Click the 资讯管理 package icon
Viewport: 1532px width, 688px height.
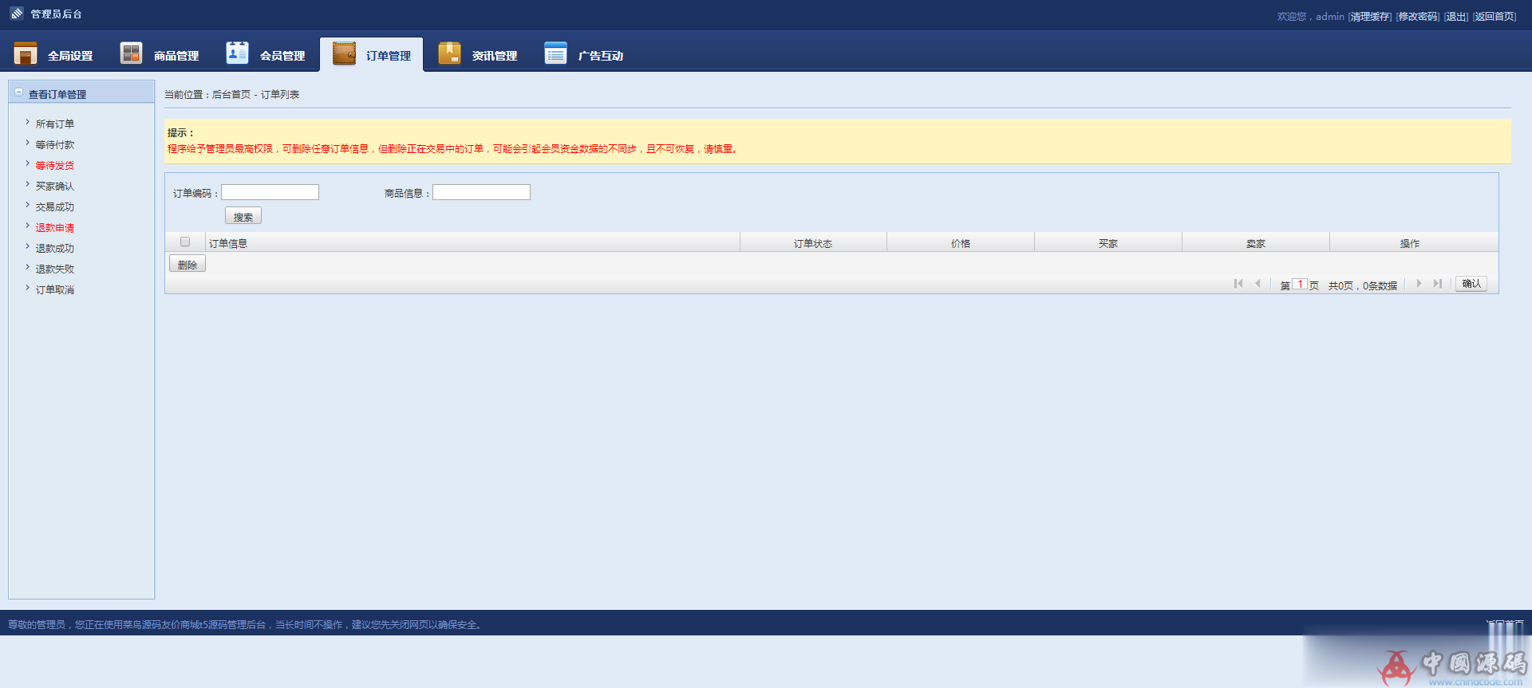point(449,53)
